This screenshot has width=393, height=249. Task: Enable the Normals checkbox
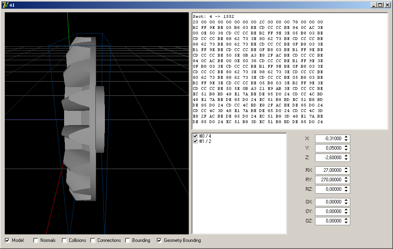coord(36,240)
